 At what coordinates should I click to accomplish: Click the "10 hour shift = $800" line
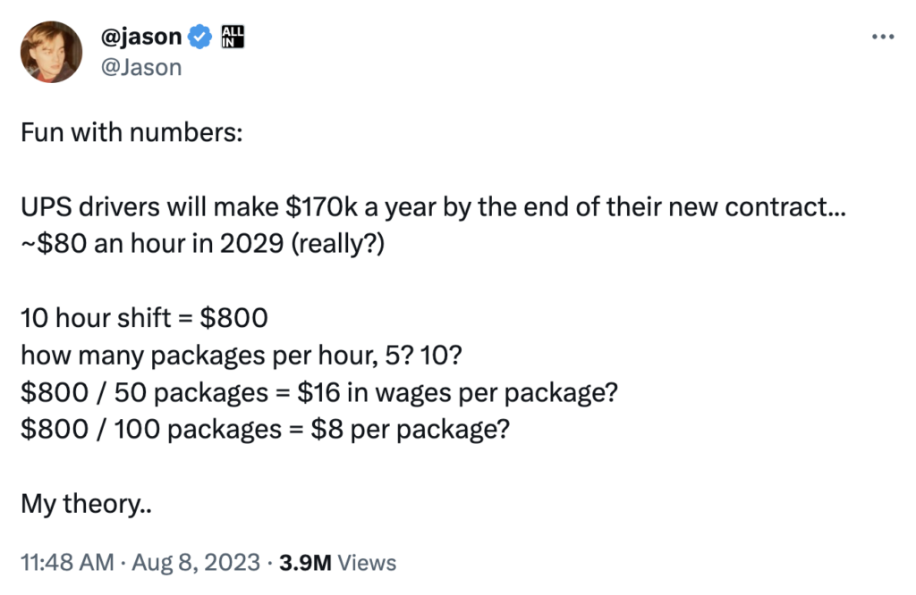(144, 318)
